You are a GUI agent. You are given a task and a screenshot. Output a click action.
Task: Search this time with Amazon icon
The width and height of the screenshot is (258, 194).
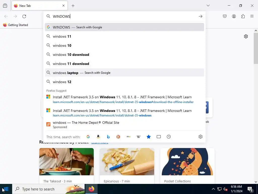pyautogui.click(x=98, y=137)
